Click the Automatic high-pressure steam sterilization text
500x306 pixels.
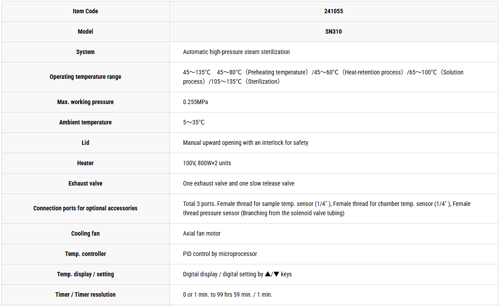pos(236,52)
